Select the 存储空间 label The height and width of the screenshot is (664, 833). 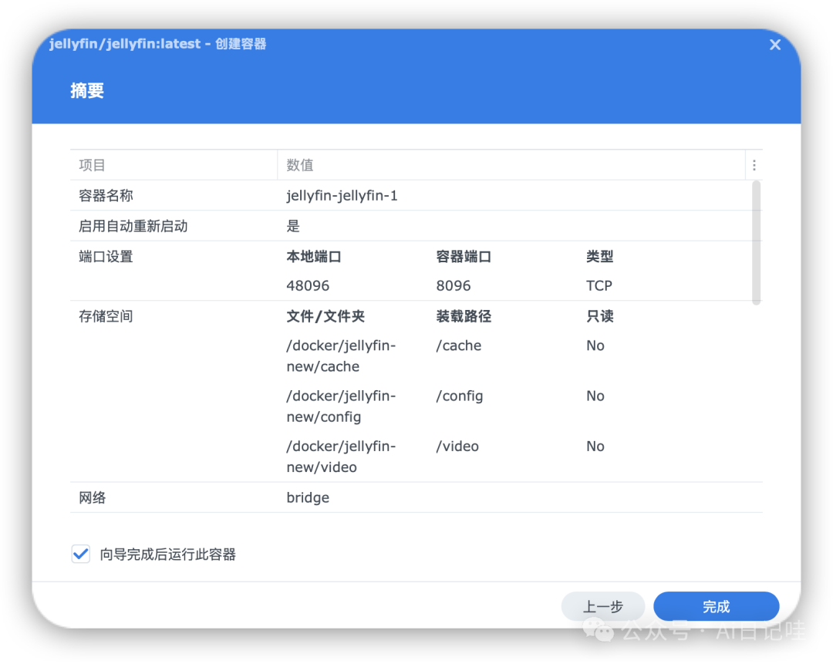(106, 317)
